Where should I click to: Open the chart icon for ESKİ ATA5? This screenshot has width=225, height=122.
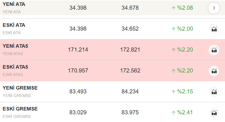click(x=214, y=71)
